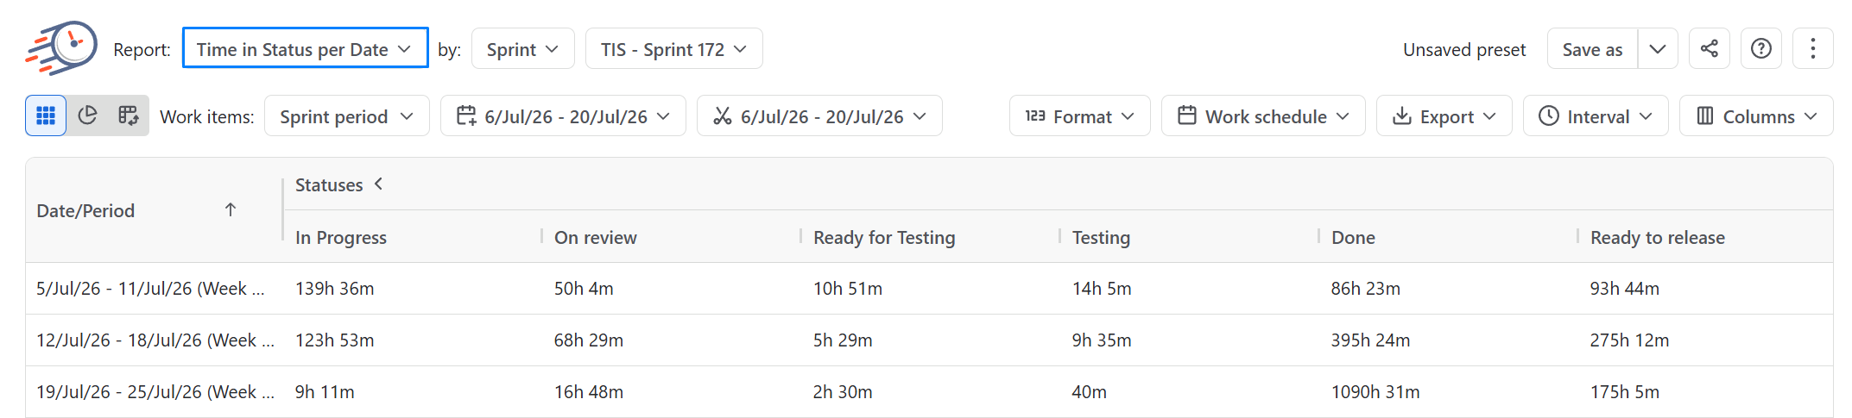This screenshot has width=1852, height=418.
Task: Click the share icon
Action: point(1709,48)
